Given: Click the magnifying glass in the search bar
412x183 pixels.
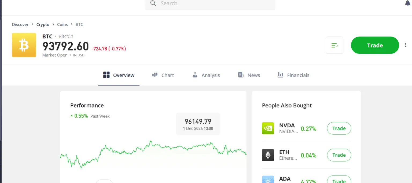Looking at the screenshot, I should [x=153, y=3].
